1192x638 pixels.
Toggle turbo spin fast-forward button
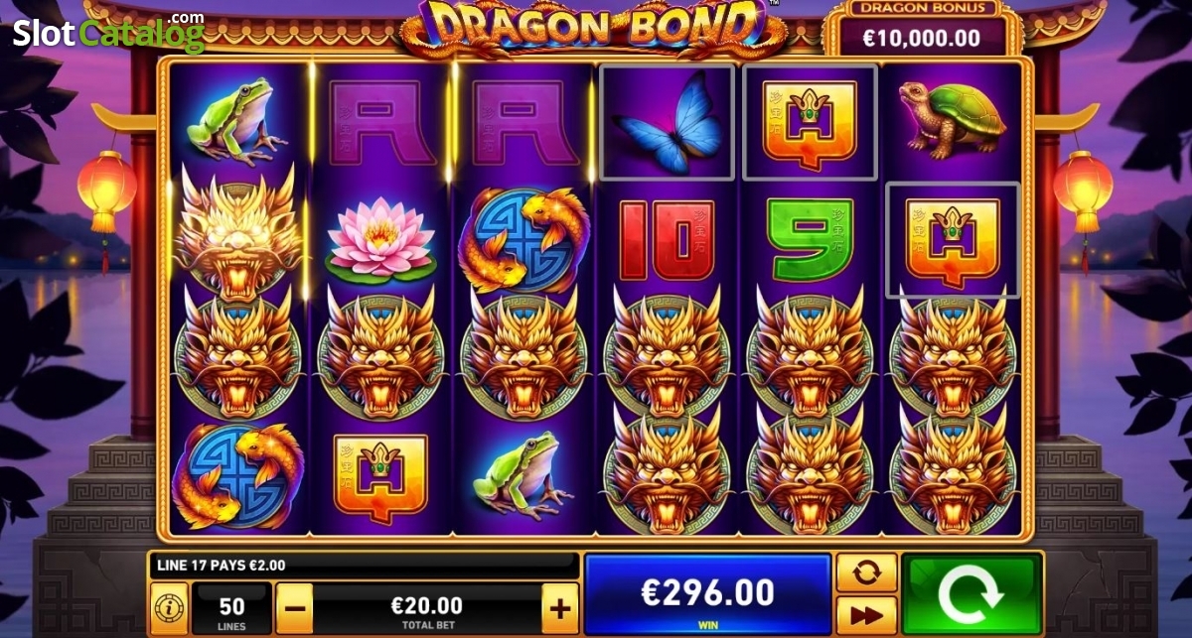tap(866, 615)
